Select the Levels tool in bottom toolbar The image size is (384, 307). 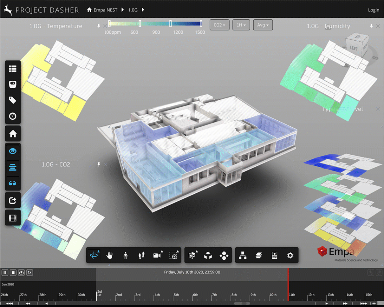(x=258, y=255)
